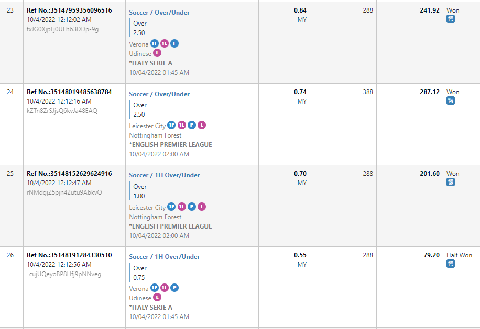Click the 1L badge next to Verona in bet 23

[x=165, y=44]
